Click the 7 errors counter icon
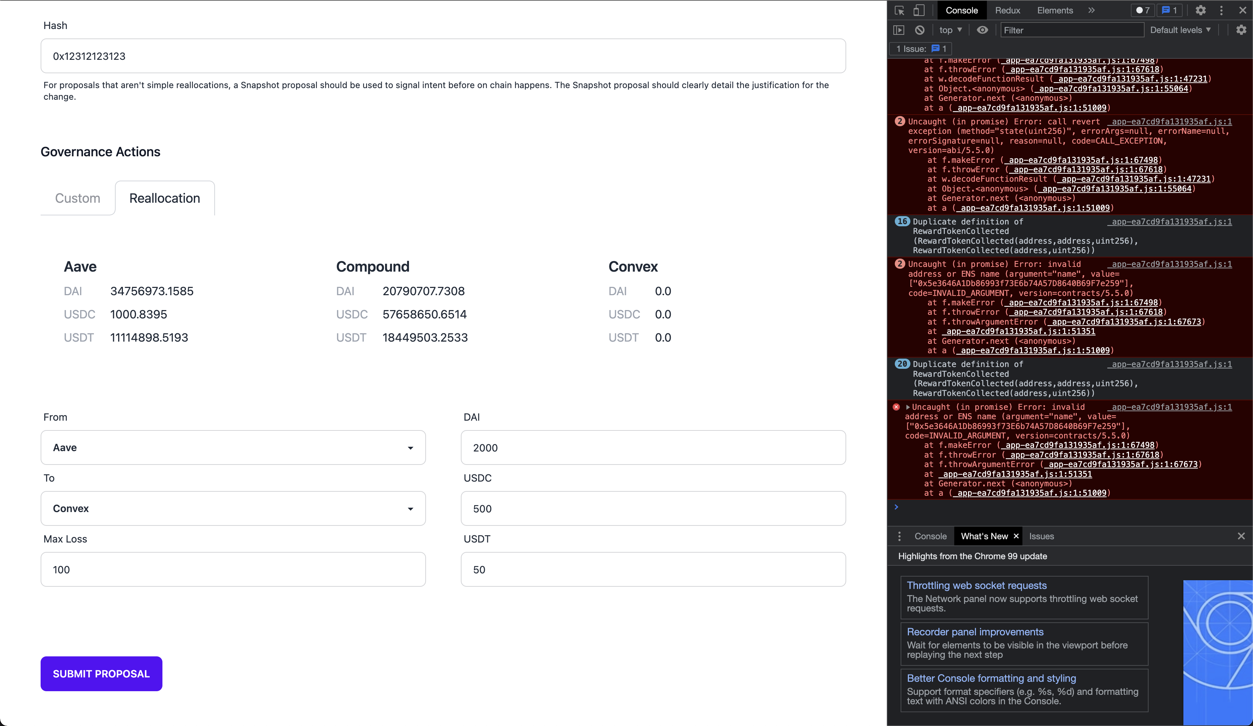The image size is (1253, 726). [x=1142, y=10]
